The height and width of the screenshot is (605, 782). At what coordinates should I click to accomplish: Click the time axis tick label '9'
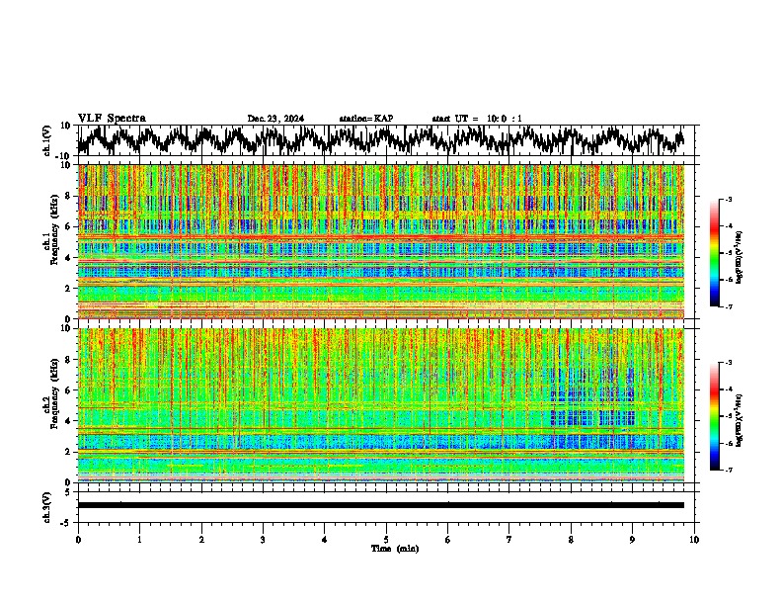click(x=632, y=540)
